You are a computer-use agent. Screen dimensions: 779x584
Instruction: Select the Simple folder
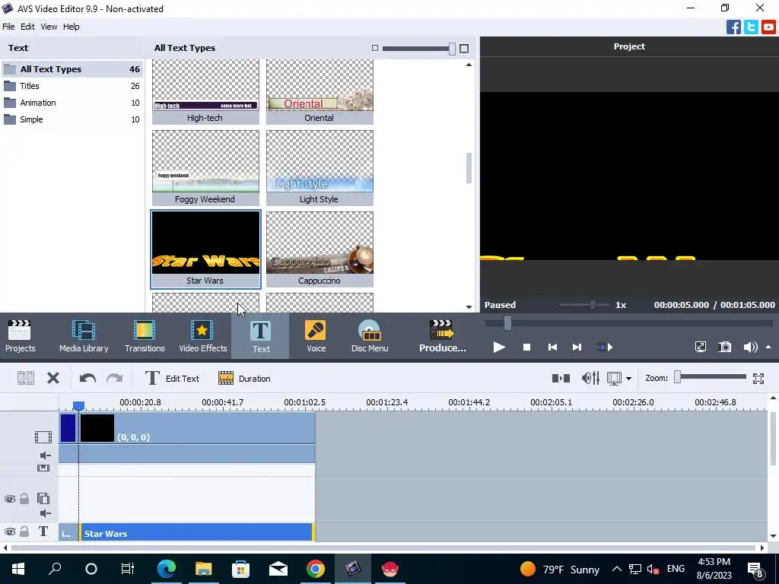pyautogui.click(x=72, y=119)
